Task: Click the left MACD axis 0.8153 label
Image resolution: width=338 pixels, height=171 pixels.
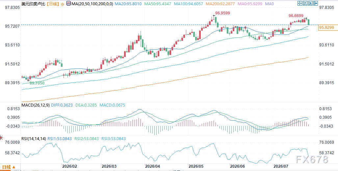Action: tap(14, 109)
